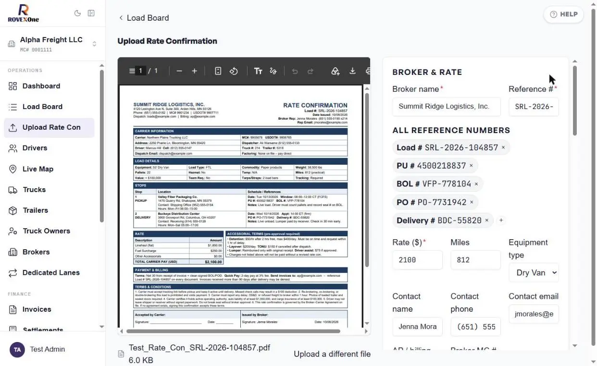Viewport: 597px width, 366px height.
Task: Download the PDF file
Action: tap(352, 71)
